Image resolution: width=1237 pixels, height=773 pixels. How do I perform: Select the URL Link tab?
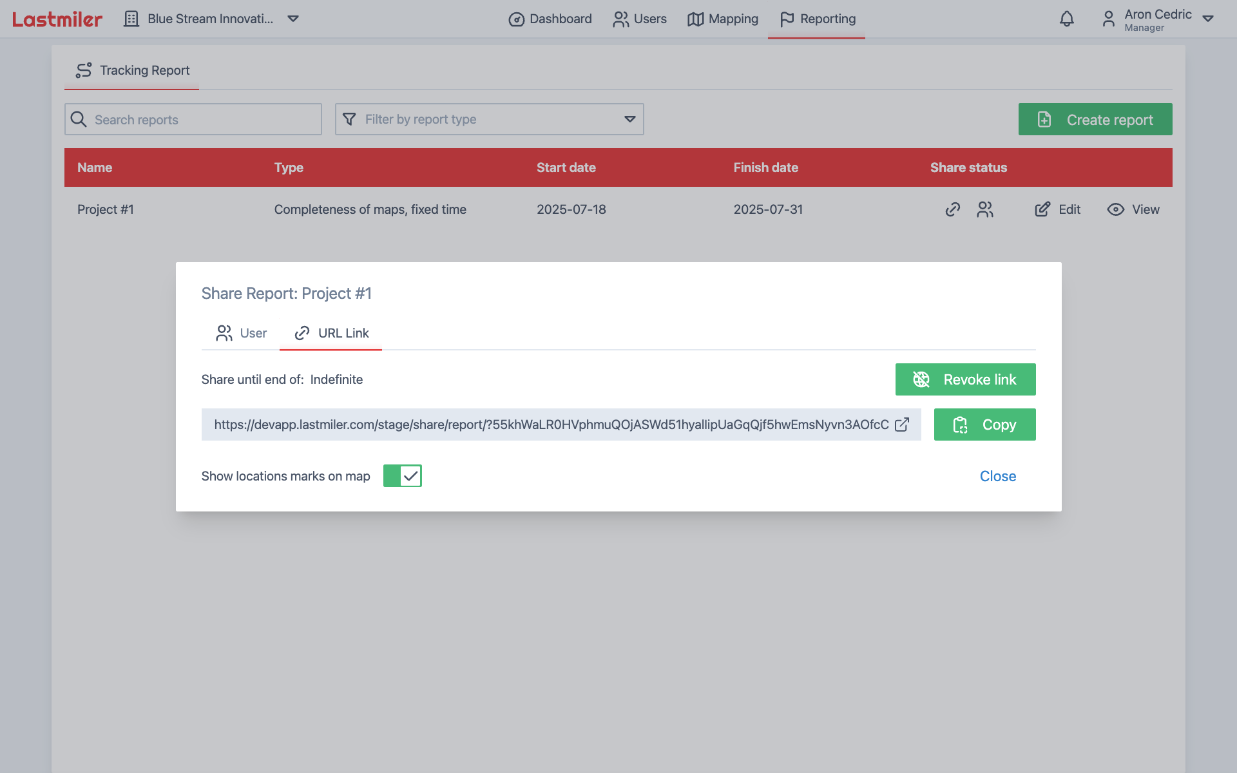point(331,333)
